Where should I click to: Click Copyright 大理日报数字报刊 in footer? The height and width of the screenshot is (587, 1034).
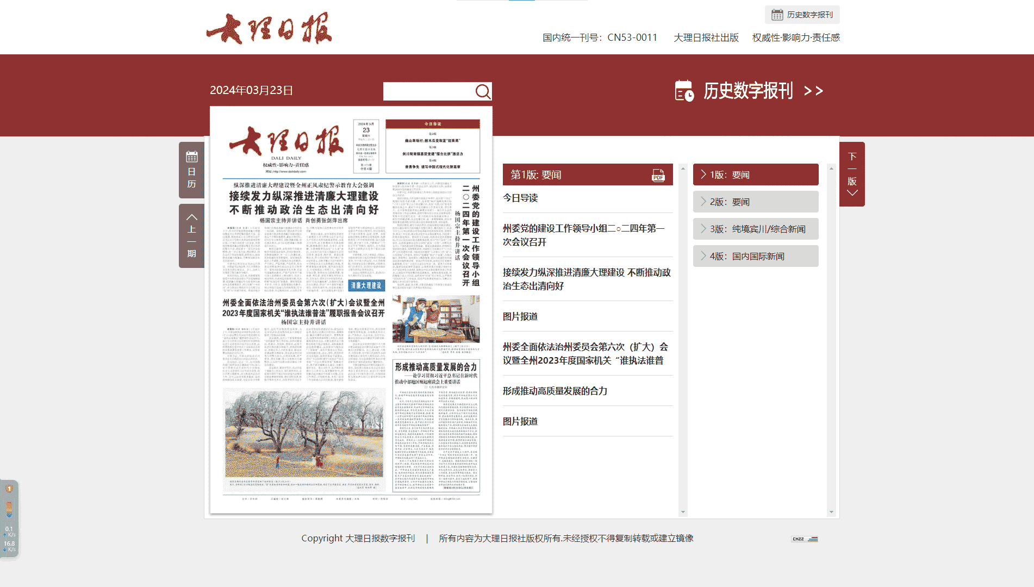(358, 538)
